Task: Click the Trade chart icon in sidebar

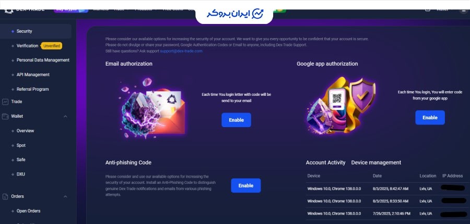Action: [5, 102]
